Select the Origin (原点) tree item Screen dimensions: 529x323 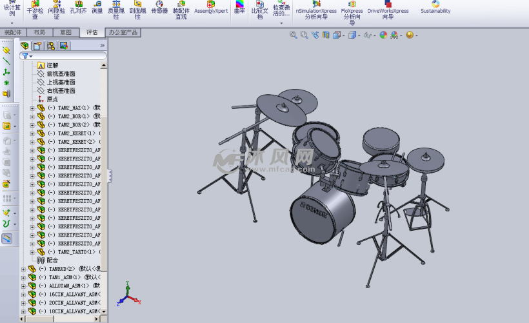[x=52, y=99]
